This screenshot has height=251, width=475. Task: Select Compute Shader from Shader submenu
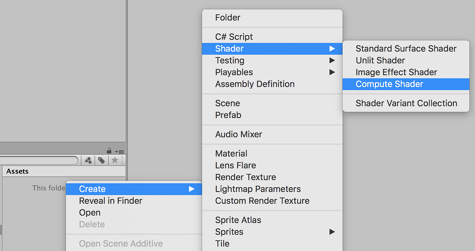(389, 84)
